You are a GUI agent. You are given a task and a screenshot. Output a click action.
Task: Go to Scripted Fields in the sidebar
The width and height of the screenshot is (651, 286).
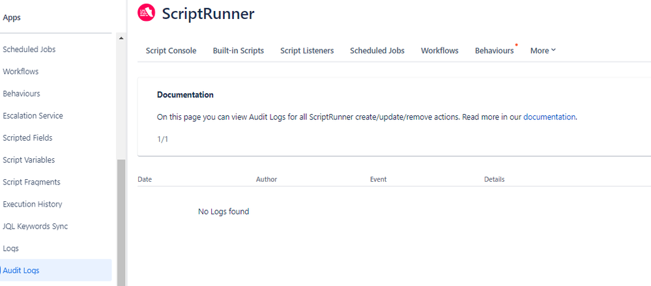coord(27,138)
